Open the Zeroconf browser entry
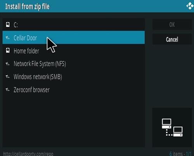194x156 pixels. [x=74, y=90]
